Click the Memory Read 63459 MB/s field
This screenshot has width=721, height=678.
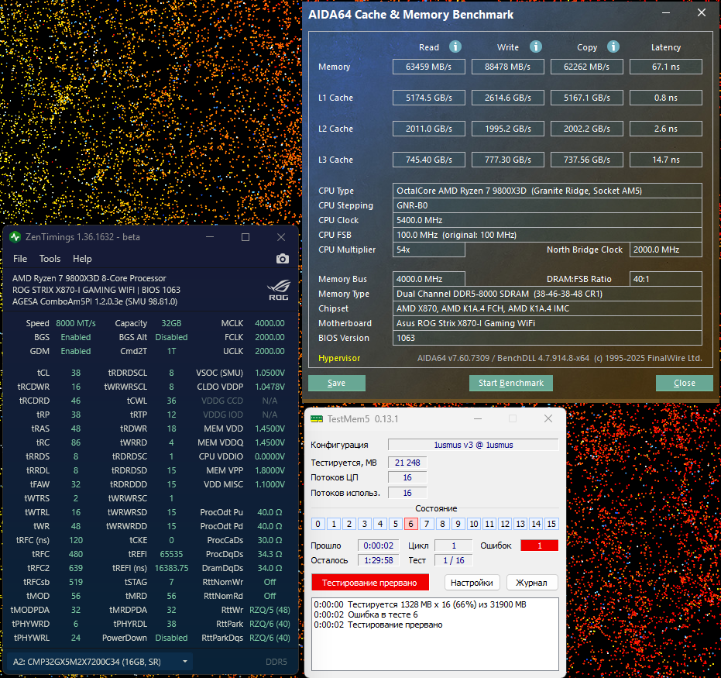pos(428,67)
